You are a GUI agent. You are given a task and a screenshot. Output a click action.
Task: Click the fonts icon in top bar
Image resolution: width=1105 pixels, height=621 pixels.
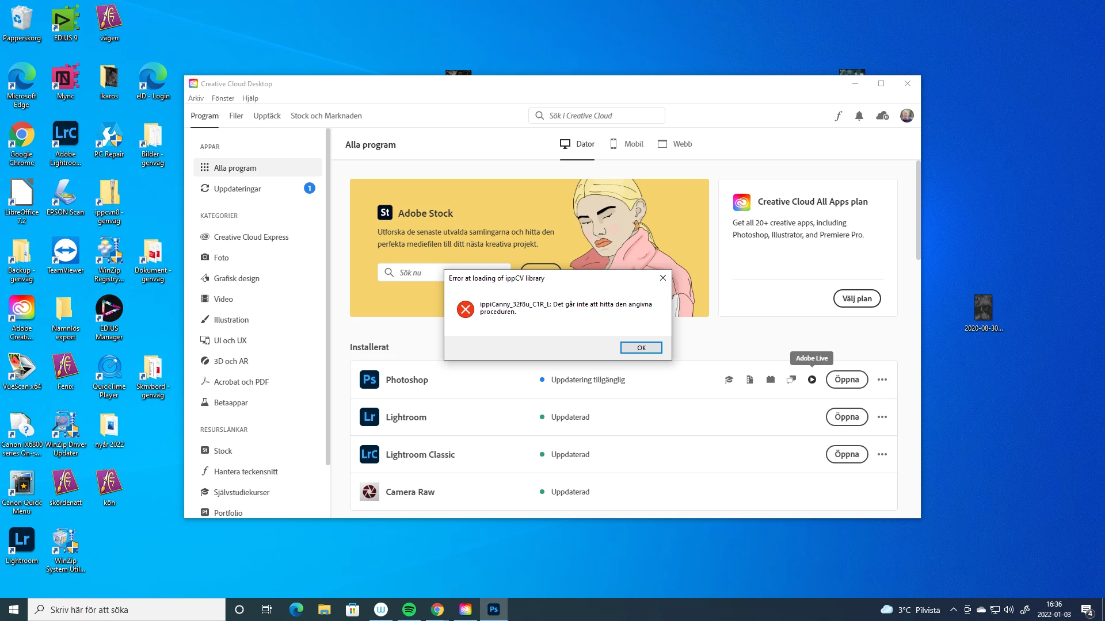click(x=838, y=116)
